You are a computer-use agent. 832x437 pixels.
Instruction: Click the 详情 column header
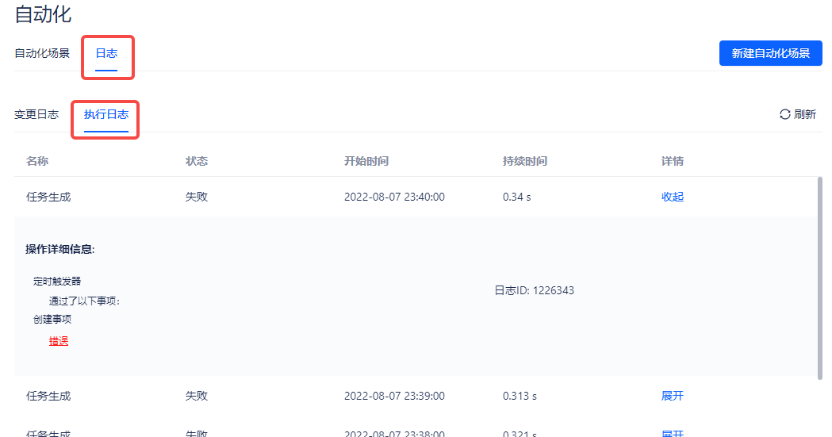[672, 161]
